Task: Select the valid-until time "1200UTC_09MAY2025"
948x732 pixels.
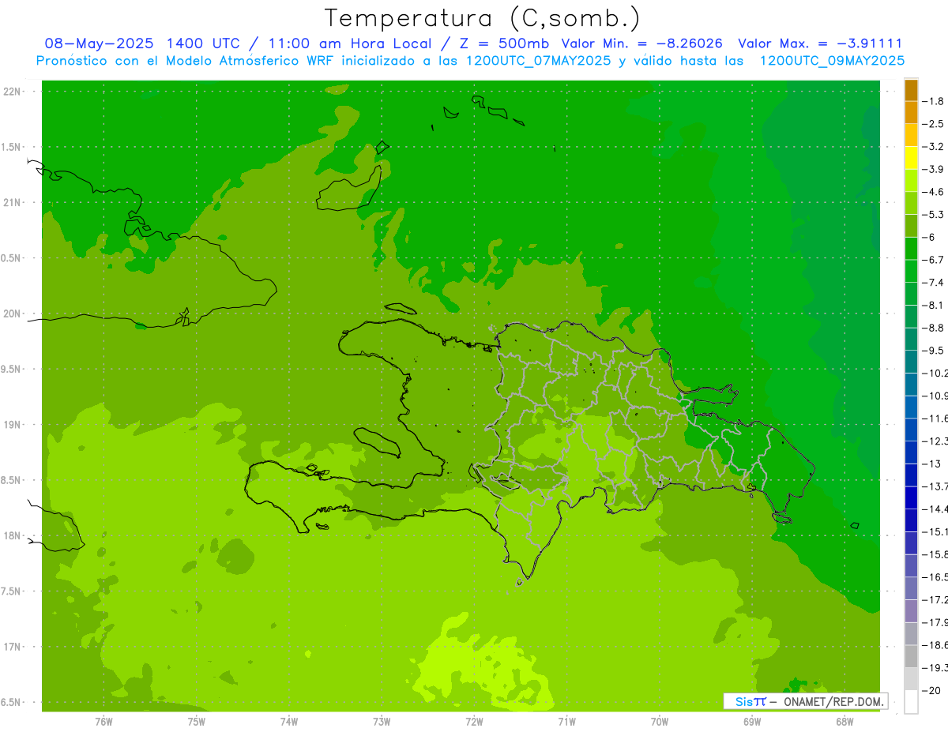Action: click(x=832, y=61)
